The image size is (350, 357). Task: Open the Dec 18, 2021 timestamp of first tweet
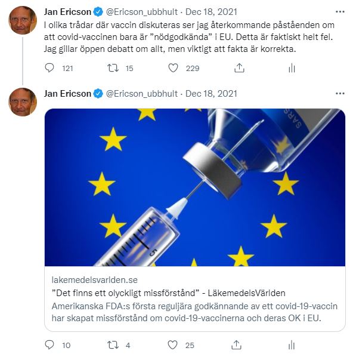211,12
